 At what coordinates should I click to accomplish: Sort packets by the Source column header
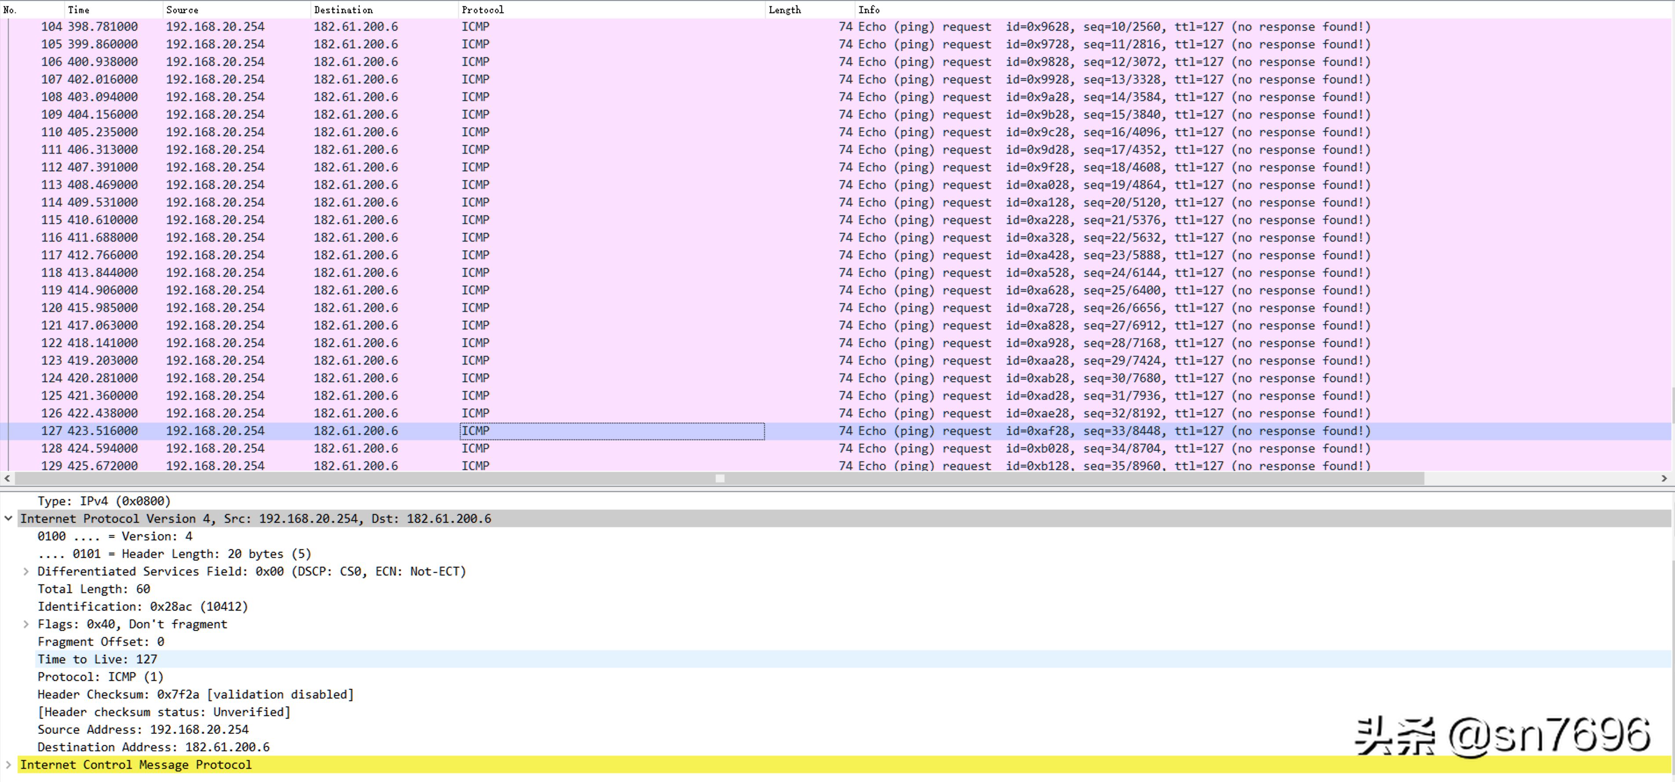coord(237,10)
